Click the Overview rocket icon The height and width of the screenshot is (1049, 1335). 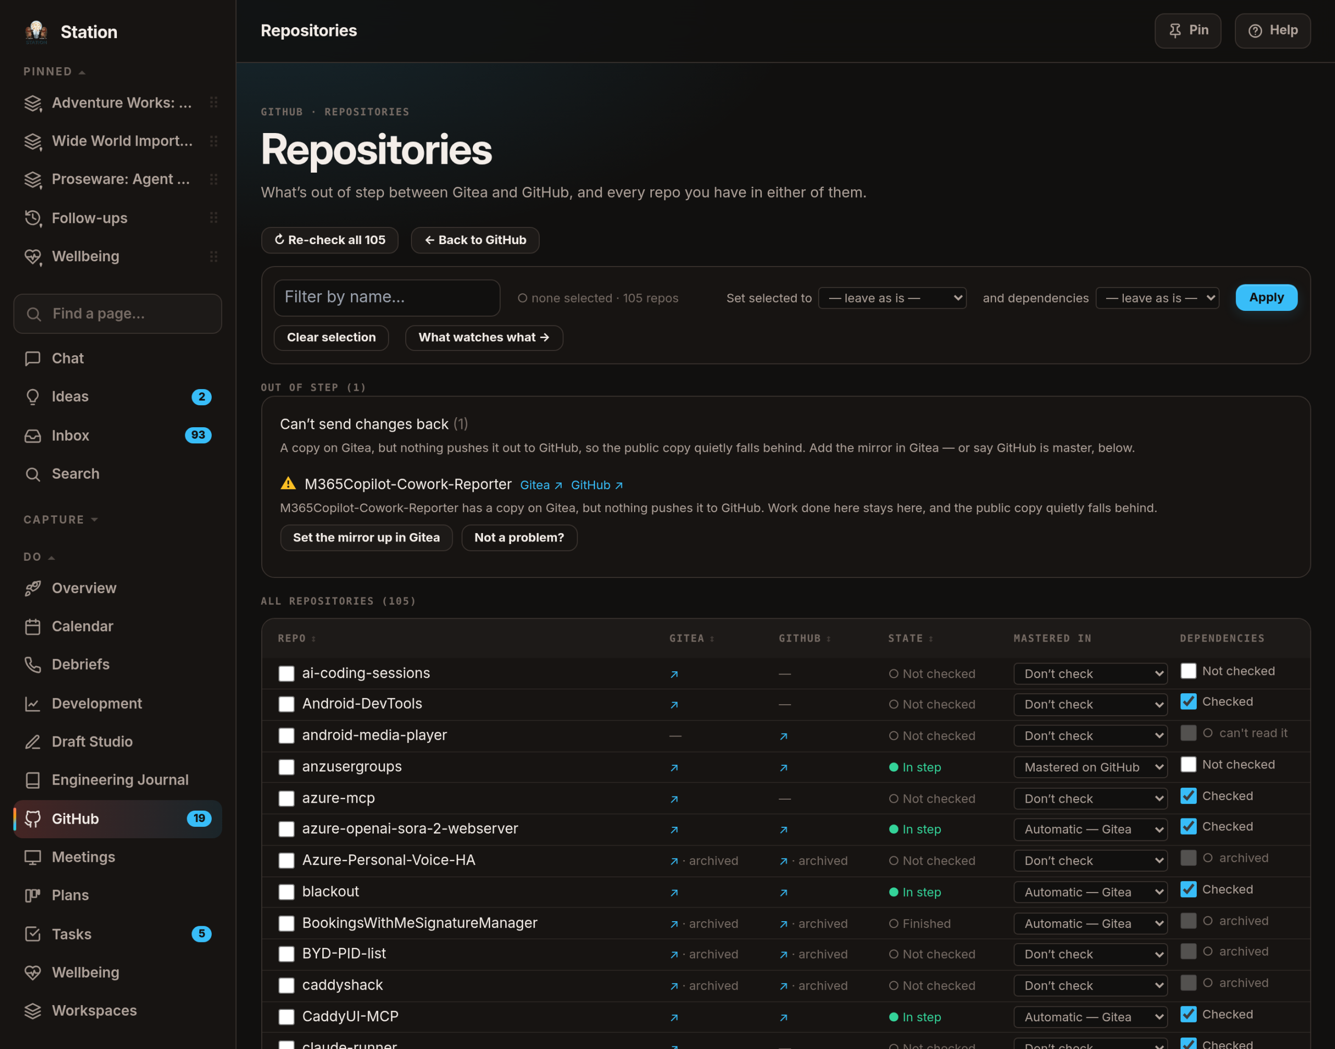[32, 588]
